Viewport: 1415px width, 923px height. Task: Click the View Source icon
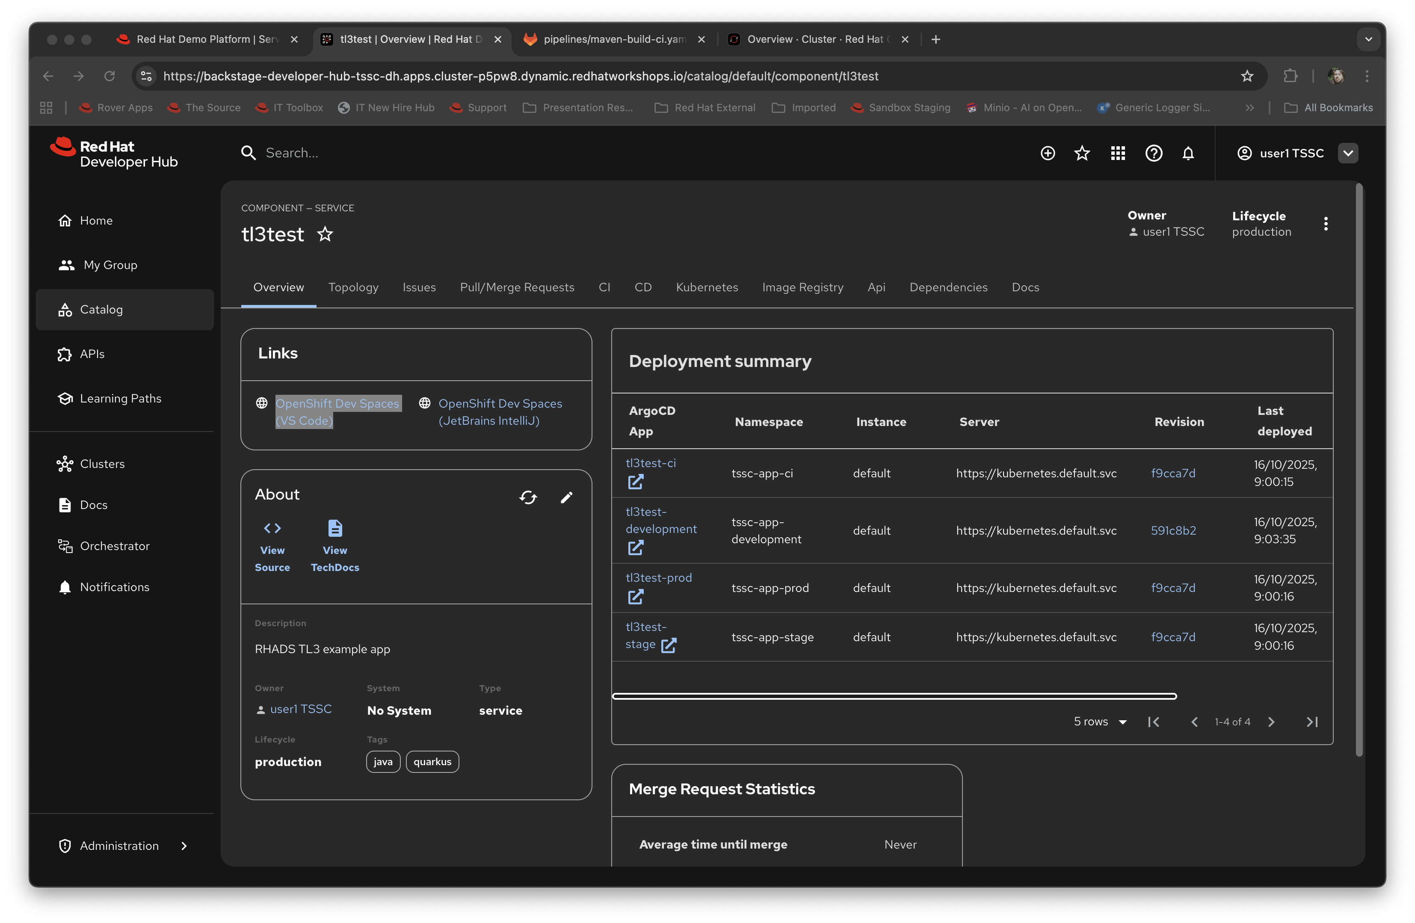tap(272, 528)
